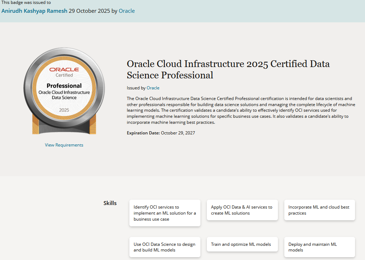Click the certification description paragraph
The width and height of the screenshot is (365, 260).
pos(235,110)
